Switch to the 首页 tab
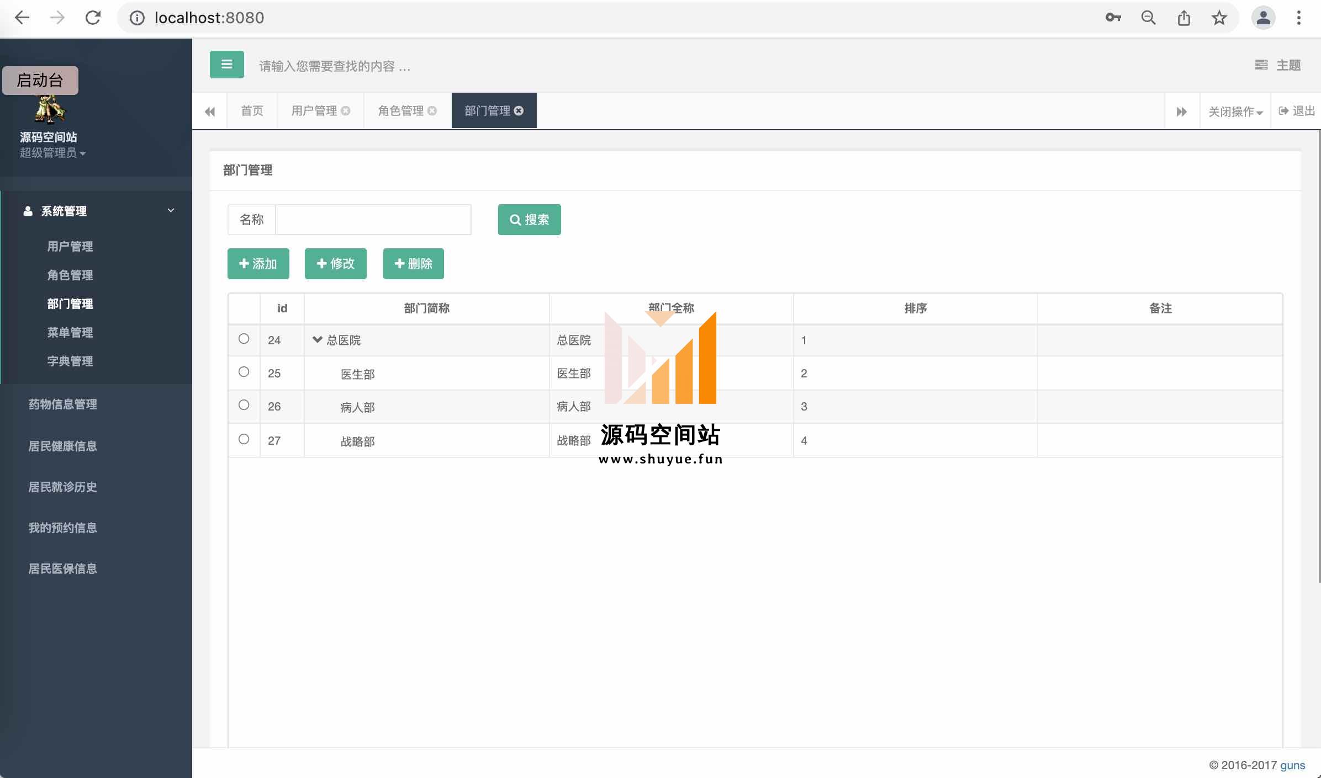This screenshot has width=1321, height=778. pyautogui.click(x=252, y=110)
